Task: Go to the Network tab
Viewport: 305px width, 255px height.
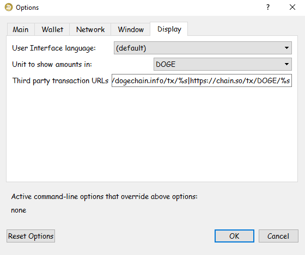Action: pyautogui.click(x=90, y=29)
